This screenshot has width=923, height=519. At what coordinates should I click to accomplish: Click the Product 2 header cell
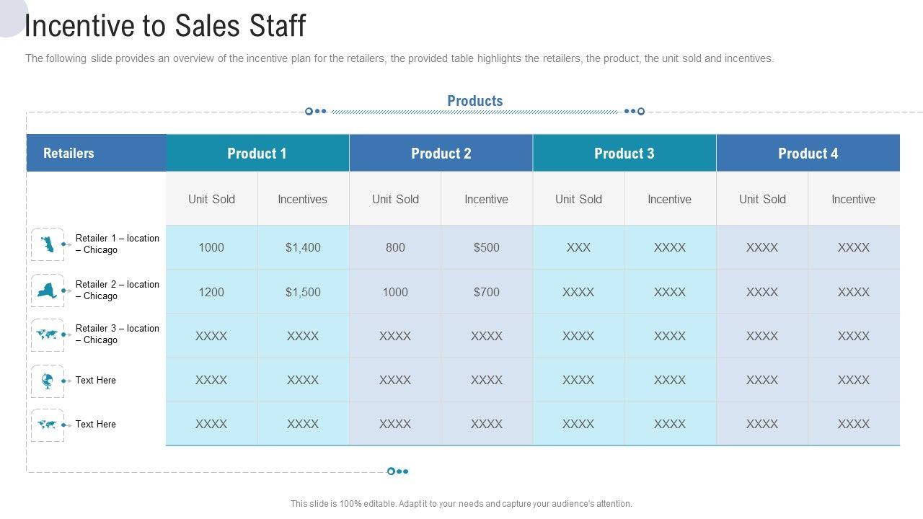coord(441,153)
